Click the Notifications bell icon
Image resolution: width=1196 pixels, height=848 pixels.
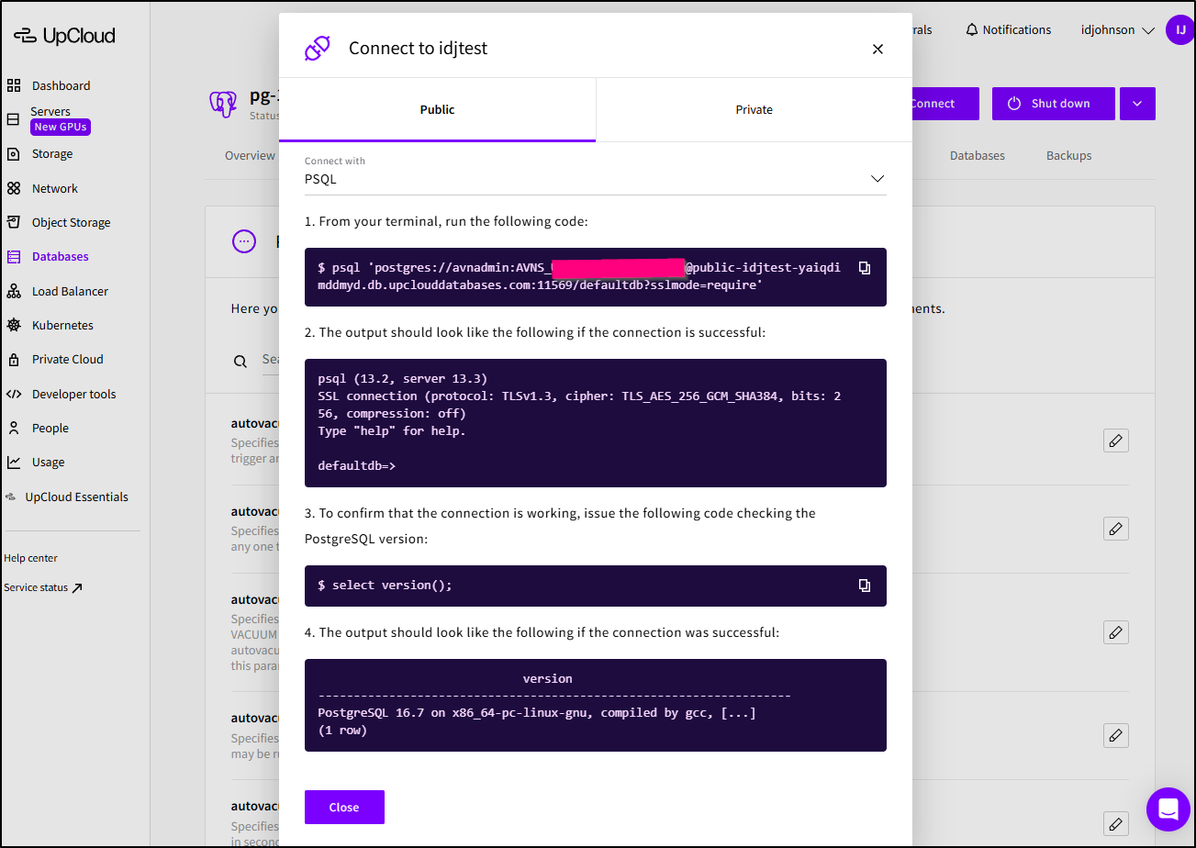coord(972,30)
